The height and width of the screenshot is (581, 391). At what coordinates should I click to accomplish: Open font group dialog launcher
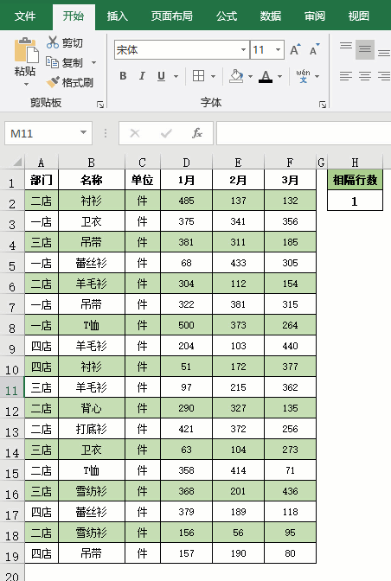point(323,105)
